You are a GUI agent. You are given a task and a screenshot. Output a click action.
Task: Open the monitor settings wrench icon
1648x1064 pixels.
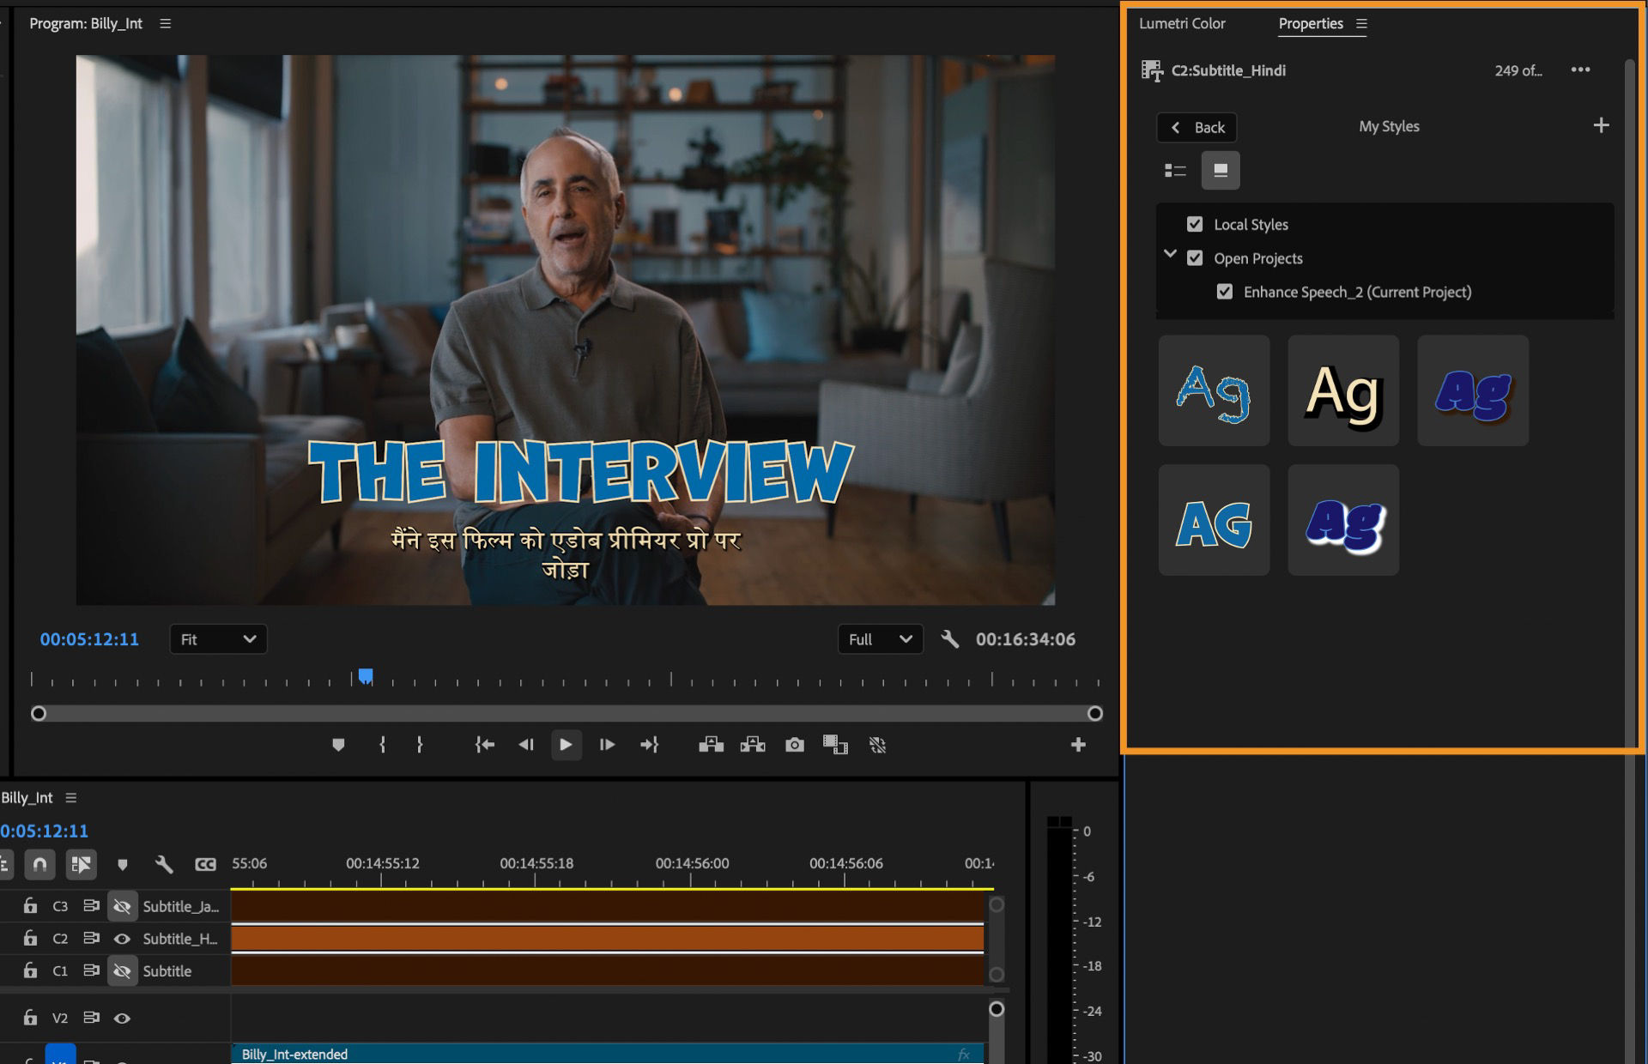click(949, 639)
